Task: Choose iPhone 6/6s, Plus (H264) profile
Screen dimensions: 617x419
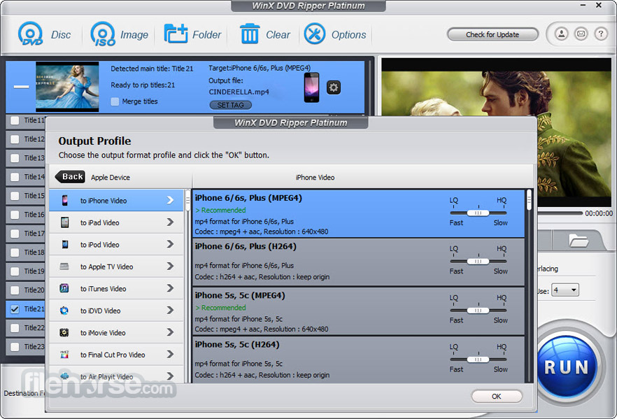Action: pyautogui.click(x=358, y=262)
